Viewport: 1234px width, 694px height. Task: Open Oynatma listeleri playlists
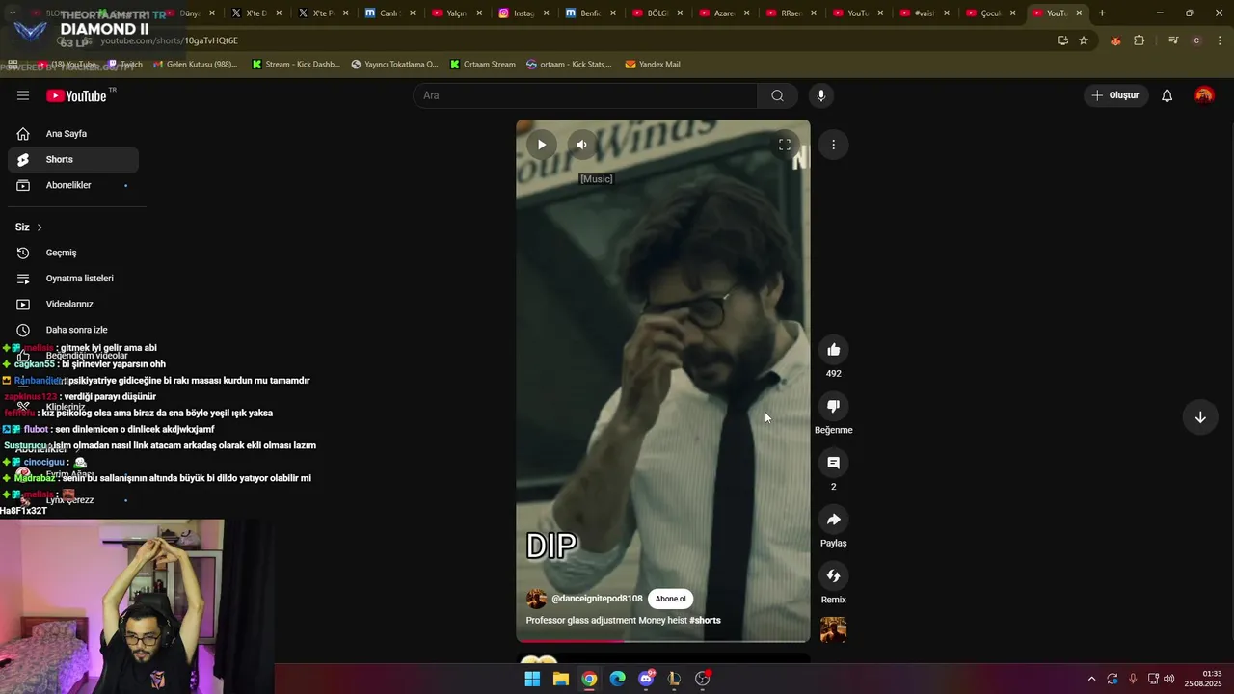(x=73, y=279)
